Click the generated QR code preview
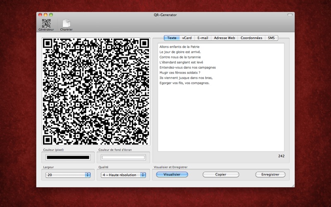 [96, 91]
